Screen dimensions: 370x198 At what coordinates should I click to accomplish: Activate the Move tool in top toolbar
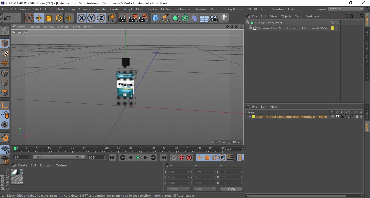pos(39,18)
